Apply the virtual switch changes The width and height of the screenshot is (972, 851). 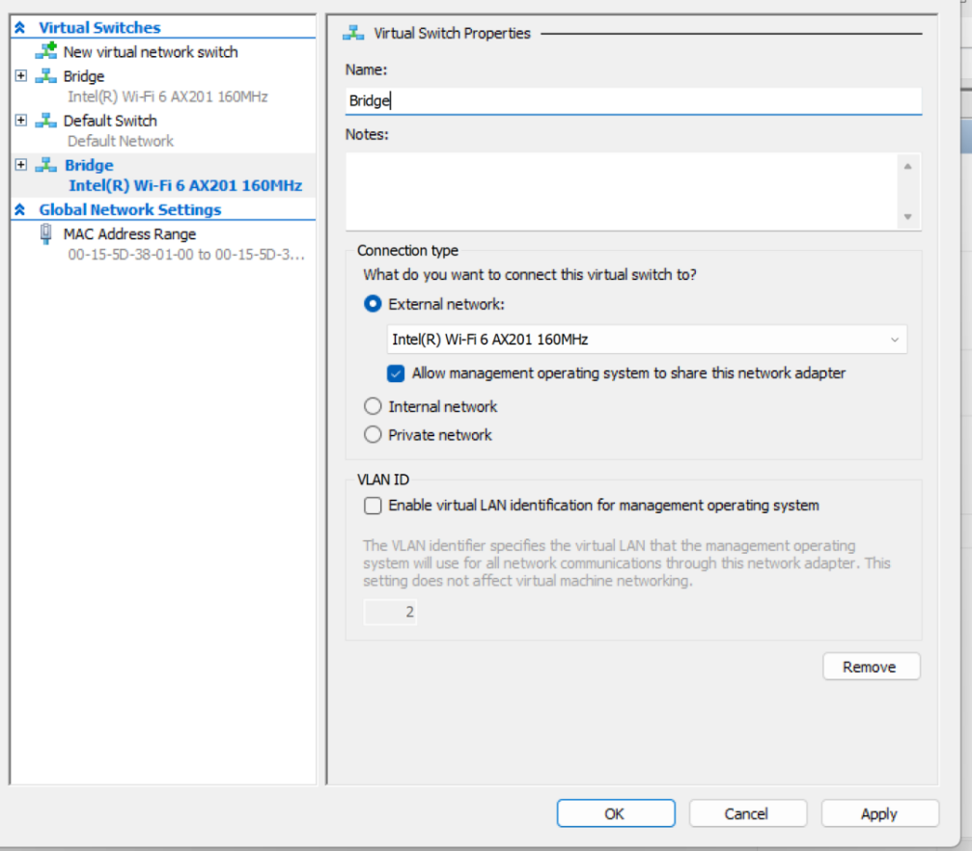[879, 812]
